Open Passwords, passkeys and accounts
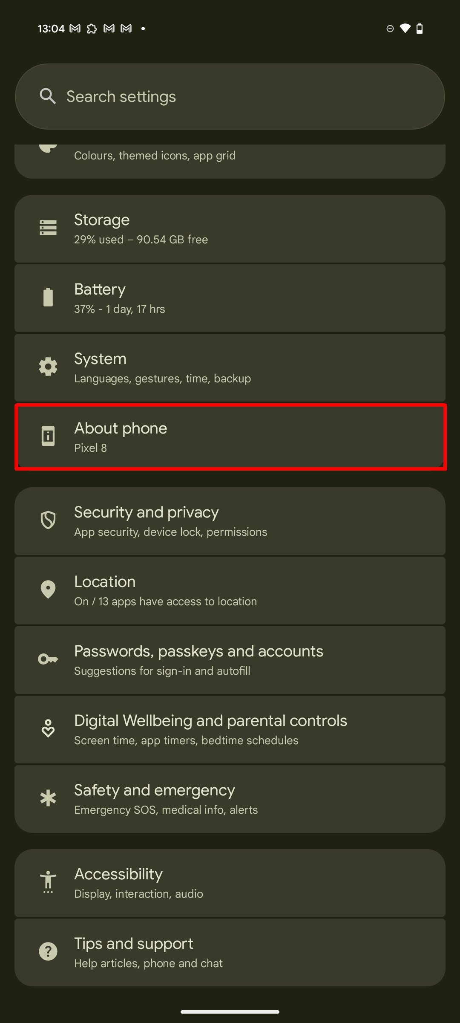Screen dimensions: 460x1023 point(230,660)
